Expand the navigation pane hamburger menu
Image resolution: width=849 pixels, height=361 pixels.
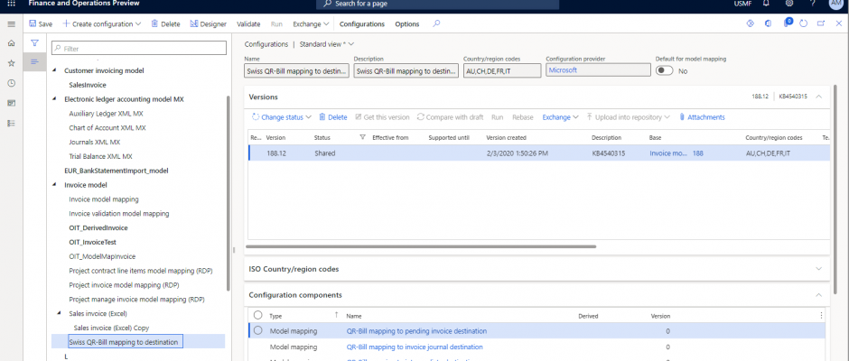[x=12, y=23]
